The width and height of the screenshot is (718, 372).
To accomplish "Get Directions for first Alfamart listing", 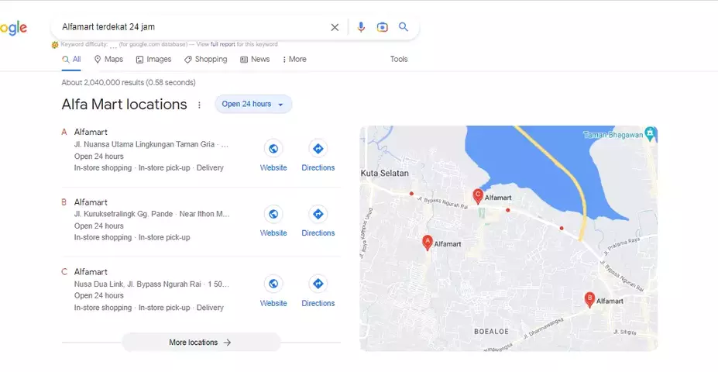I will tap(318, 149).
